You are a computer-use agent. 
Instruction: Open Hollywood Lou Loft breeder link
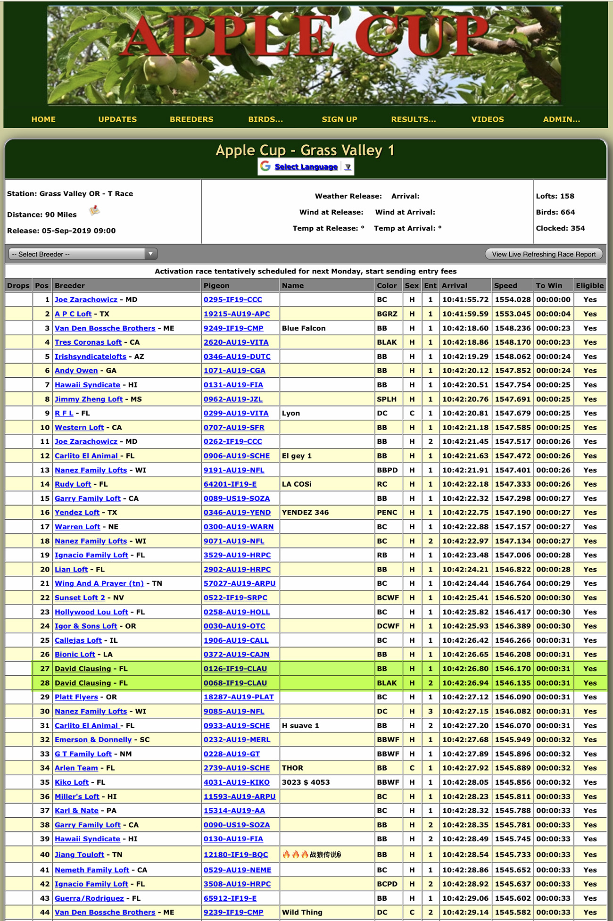pos(91,612)
